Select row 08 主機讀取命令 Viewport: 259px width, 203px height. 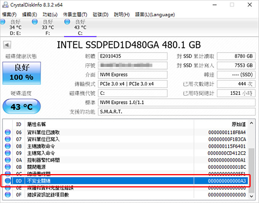(126, 146)
